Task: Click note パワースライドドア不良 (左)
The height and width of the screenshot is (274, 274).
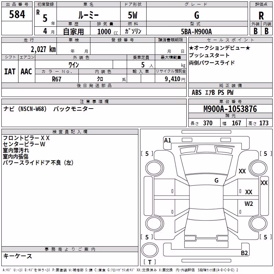Action: click(x=38, y=162)
